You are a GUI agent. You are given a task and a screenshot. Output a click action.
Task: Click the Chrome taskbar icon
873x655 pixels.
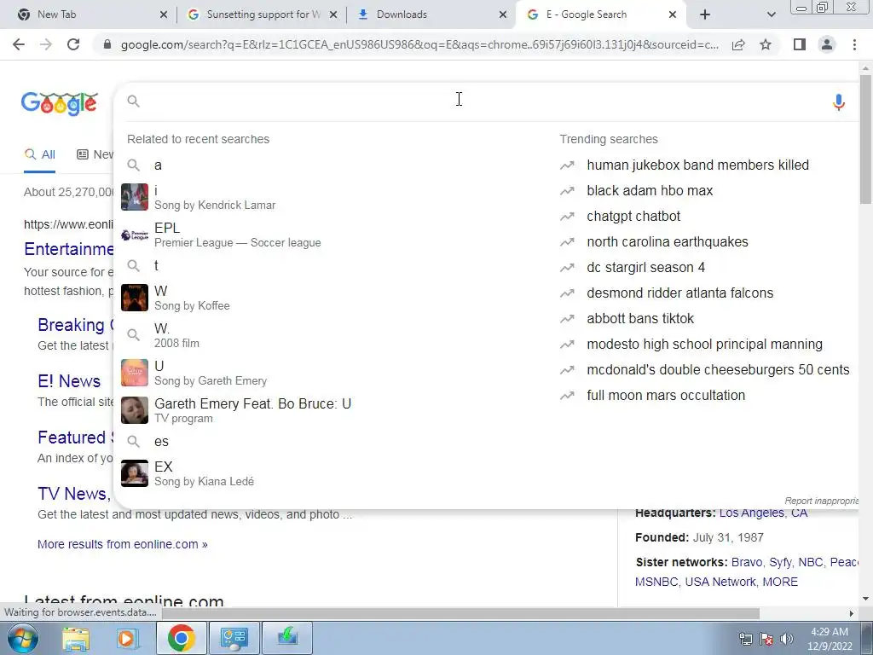[181, 638]
